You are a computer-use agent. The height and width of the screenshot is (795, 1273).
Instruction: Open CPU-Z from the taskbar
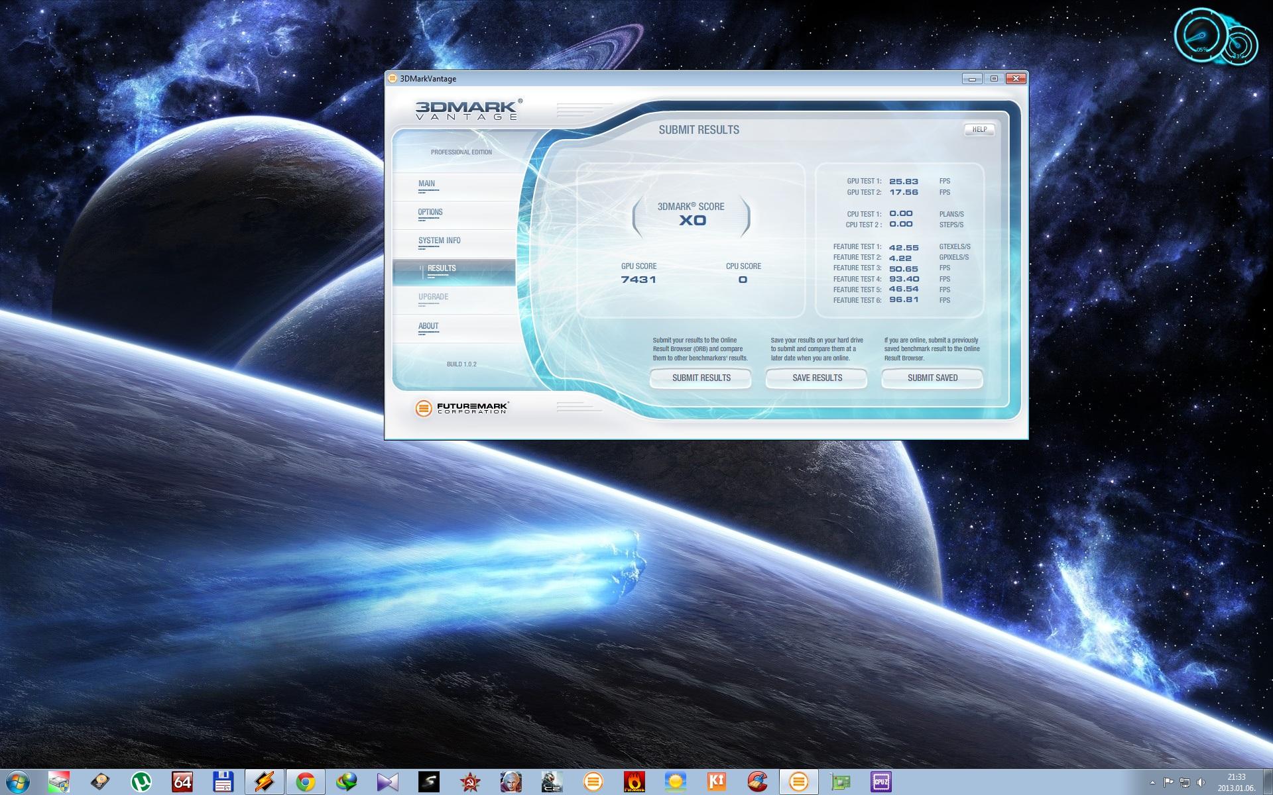881,782
